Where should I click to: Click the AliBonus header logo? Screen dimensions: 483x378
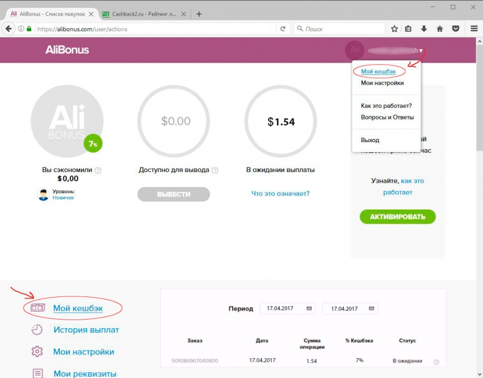pyautogui.click(x=67, y=50)
